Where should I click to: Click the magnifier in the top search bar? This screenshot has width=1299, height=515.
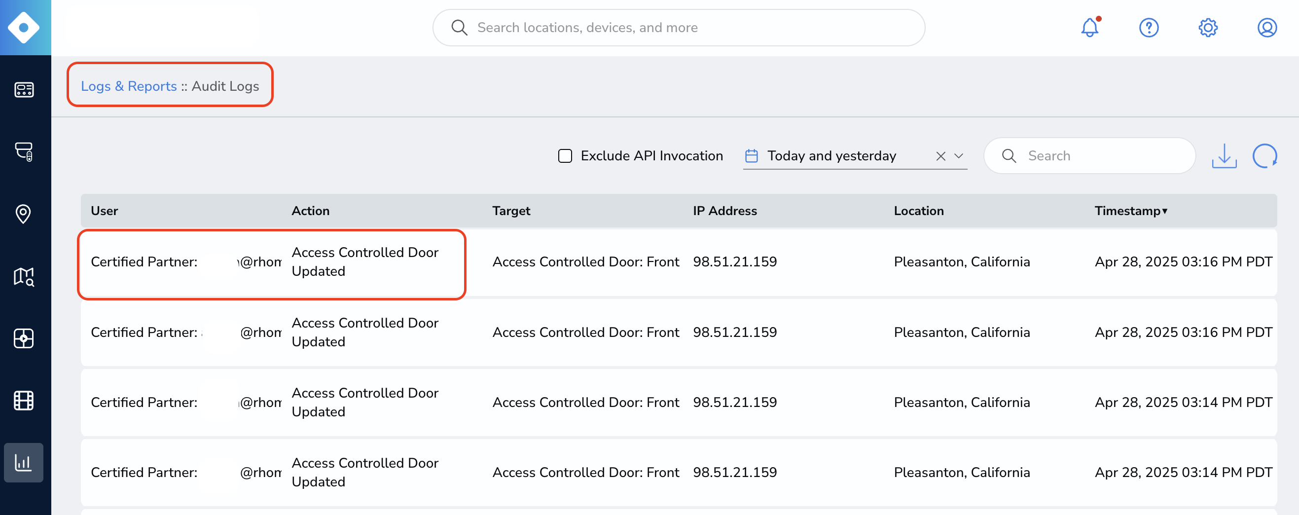point(459,27)
